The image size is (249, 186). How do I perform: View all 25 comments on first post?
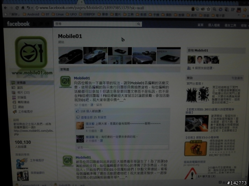[93, 117]
